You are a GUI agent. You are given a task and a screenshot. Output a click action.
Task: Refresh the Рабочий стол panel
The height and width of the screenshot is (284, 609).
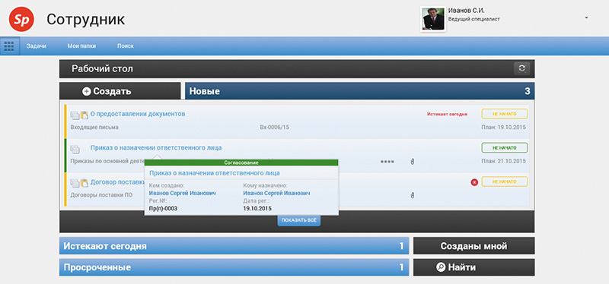click(521, 68)
